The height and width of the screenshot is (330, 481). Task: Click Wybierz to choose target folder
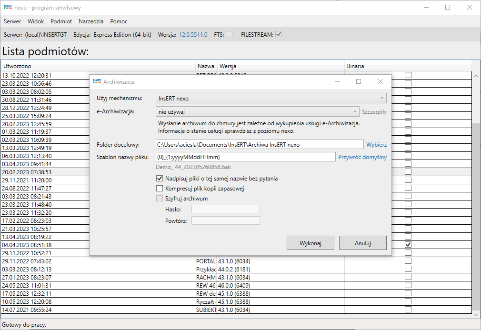coord(376,145)
